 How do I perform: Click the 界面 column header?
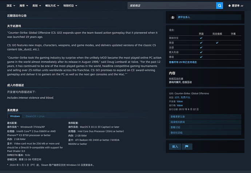201,34
